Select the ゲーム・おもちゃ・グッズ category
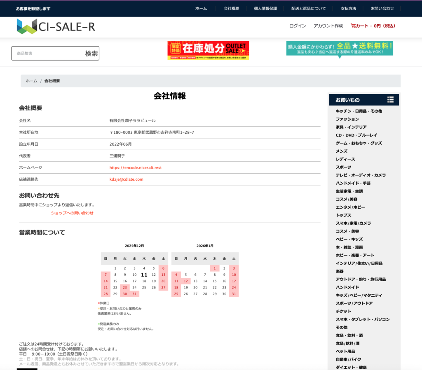 coord(359,143)
